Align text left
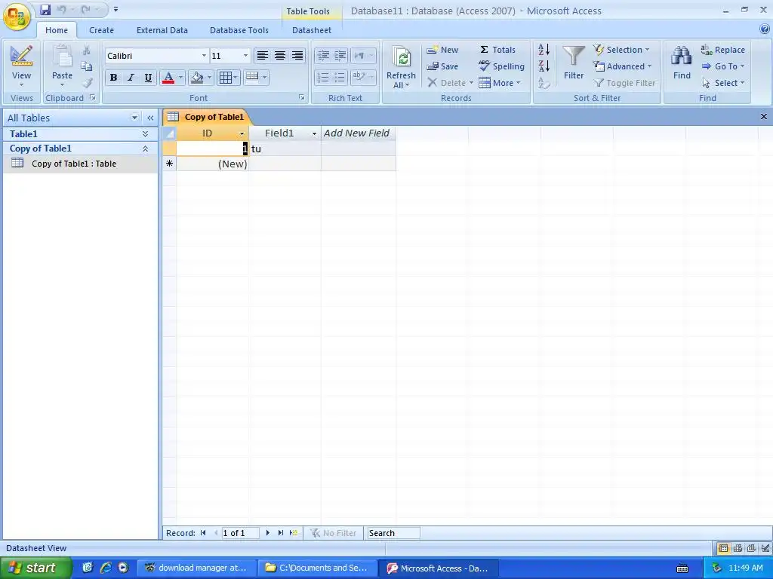The height and width of the screenshot is (579, 773). [x=262, y=56]
